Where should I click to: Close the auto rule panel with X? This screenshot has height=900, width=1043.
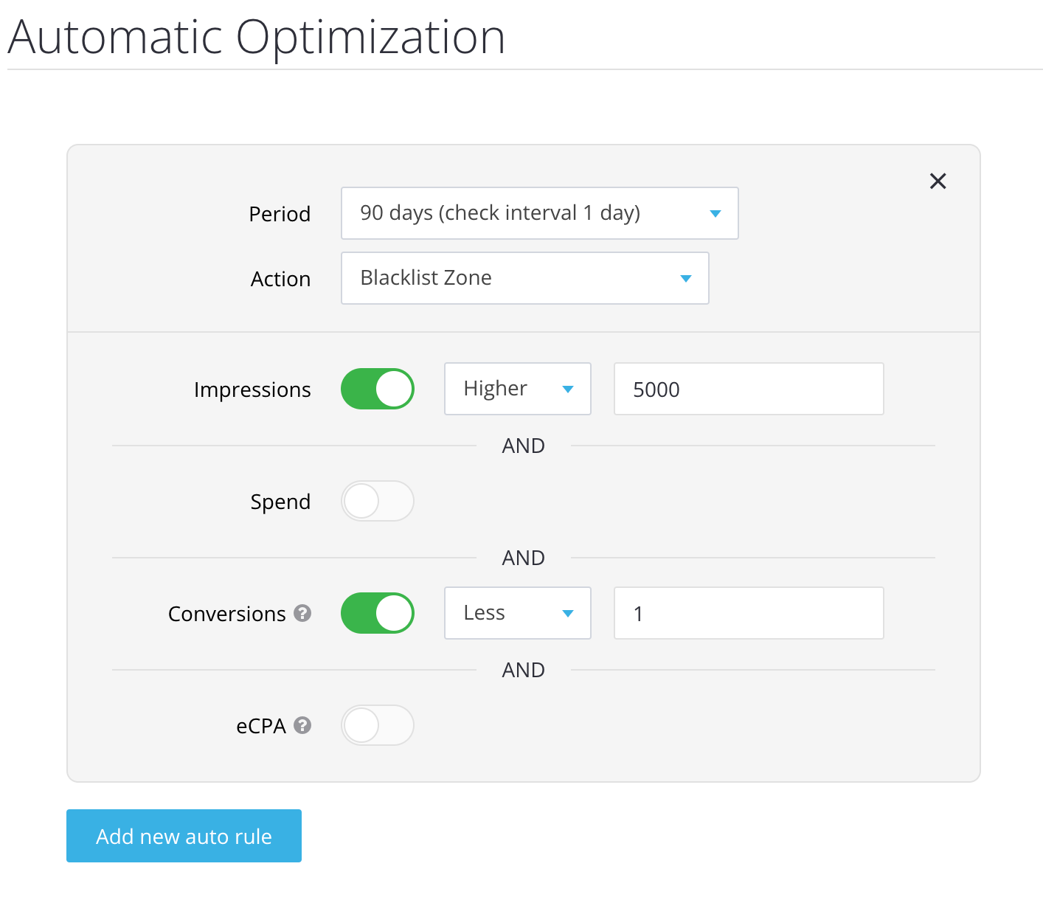[x=938, y=181]
